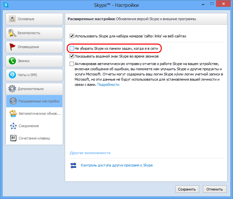233x199 pixels.
Task: Select the Сочетания клавиш item
Action: coord(34,138)
